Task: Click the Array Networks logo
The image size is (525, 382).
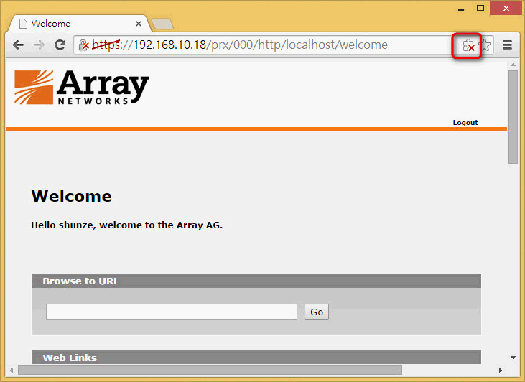Action: tap(82, 88)
